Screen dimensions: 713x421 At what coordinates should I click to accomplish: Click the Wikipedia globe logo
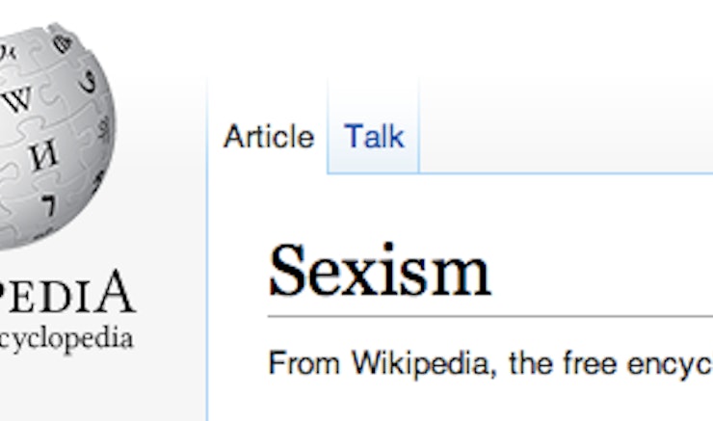click(55, 137)
